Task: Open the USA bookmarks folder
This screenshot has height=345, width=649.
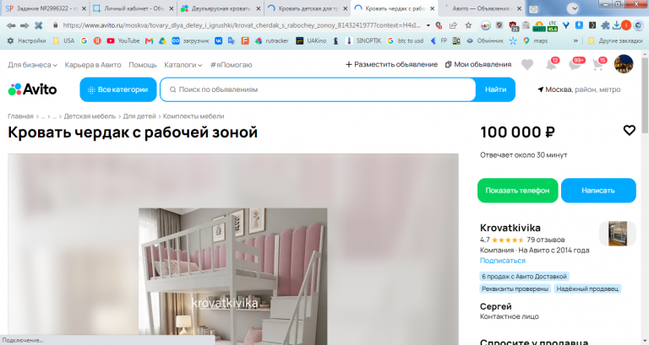Action: tap(63, 40)
